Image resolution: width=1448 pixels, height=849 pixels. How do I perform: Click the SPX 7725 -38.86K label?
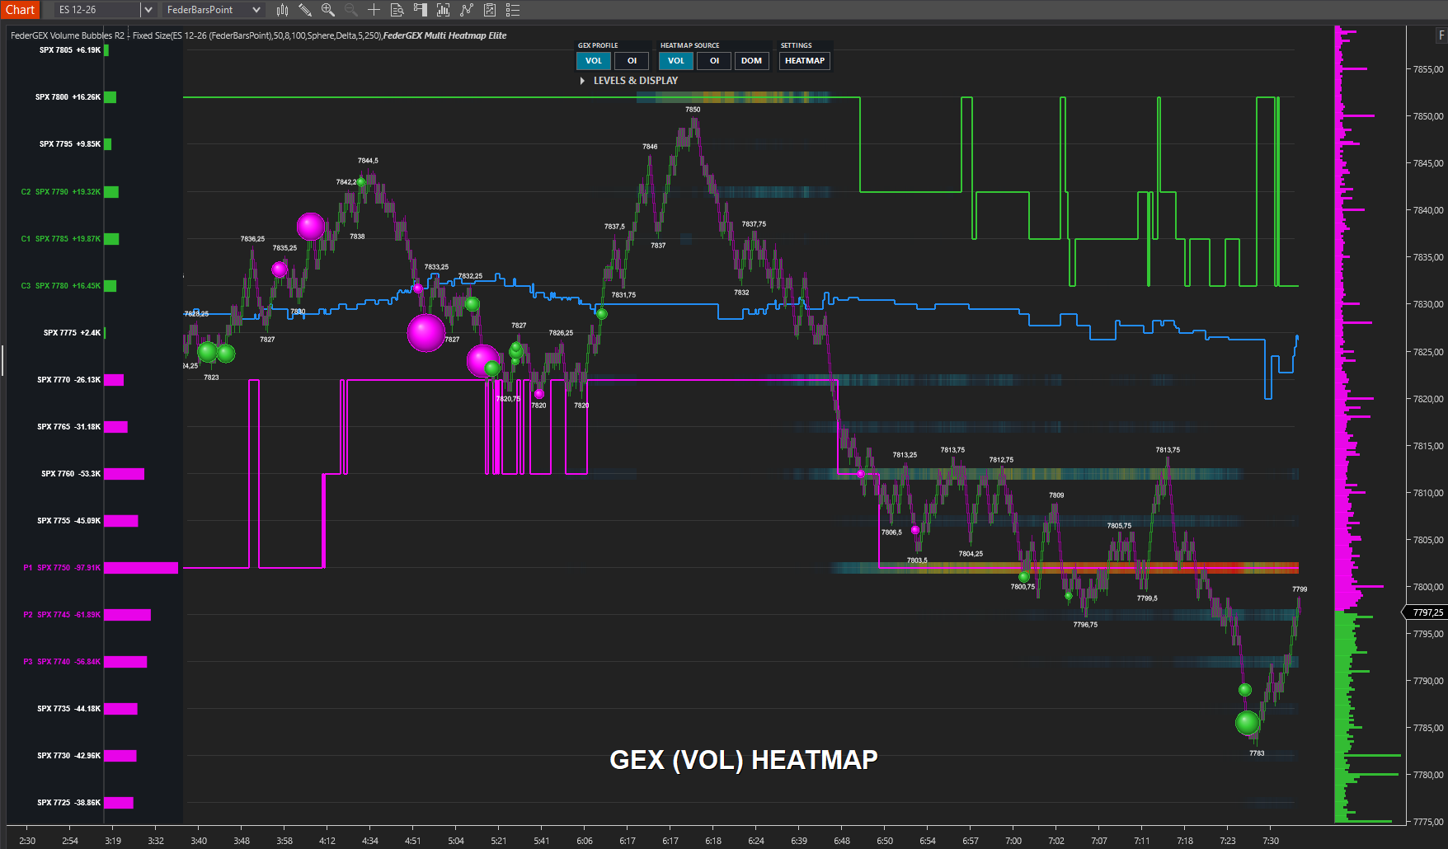(x=68, y=803)
